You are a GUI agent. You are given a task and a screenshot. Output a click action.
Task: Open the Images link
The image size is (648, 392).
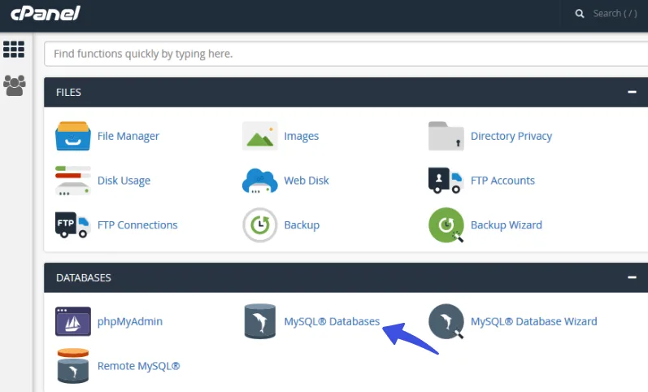(x=302, y=136)
